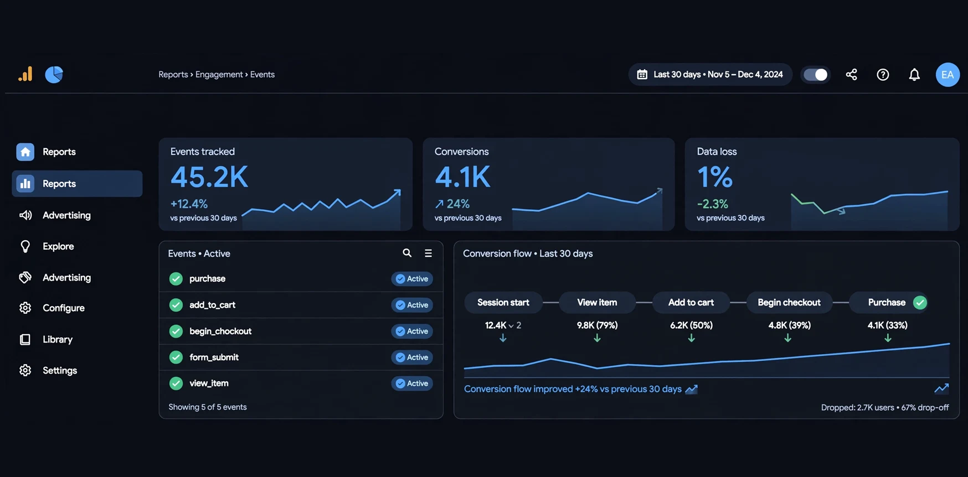968x477 pixels.
Task: Click the Begin checkout funnel step
Action: coord(789,302)
